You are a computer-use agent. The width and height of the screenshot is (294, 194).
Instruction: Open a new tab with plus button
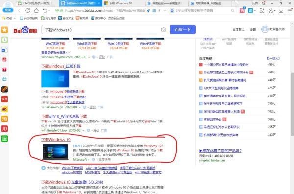click(x=236, y=3)
